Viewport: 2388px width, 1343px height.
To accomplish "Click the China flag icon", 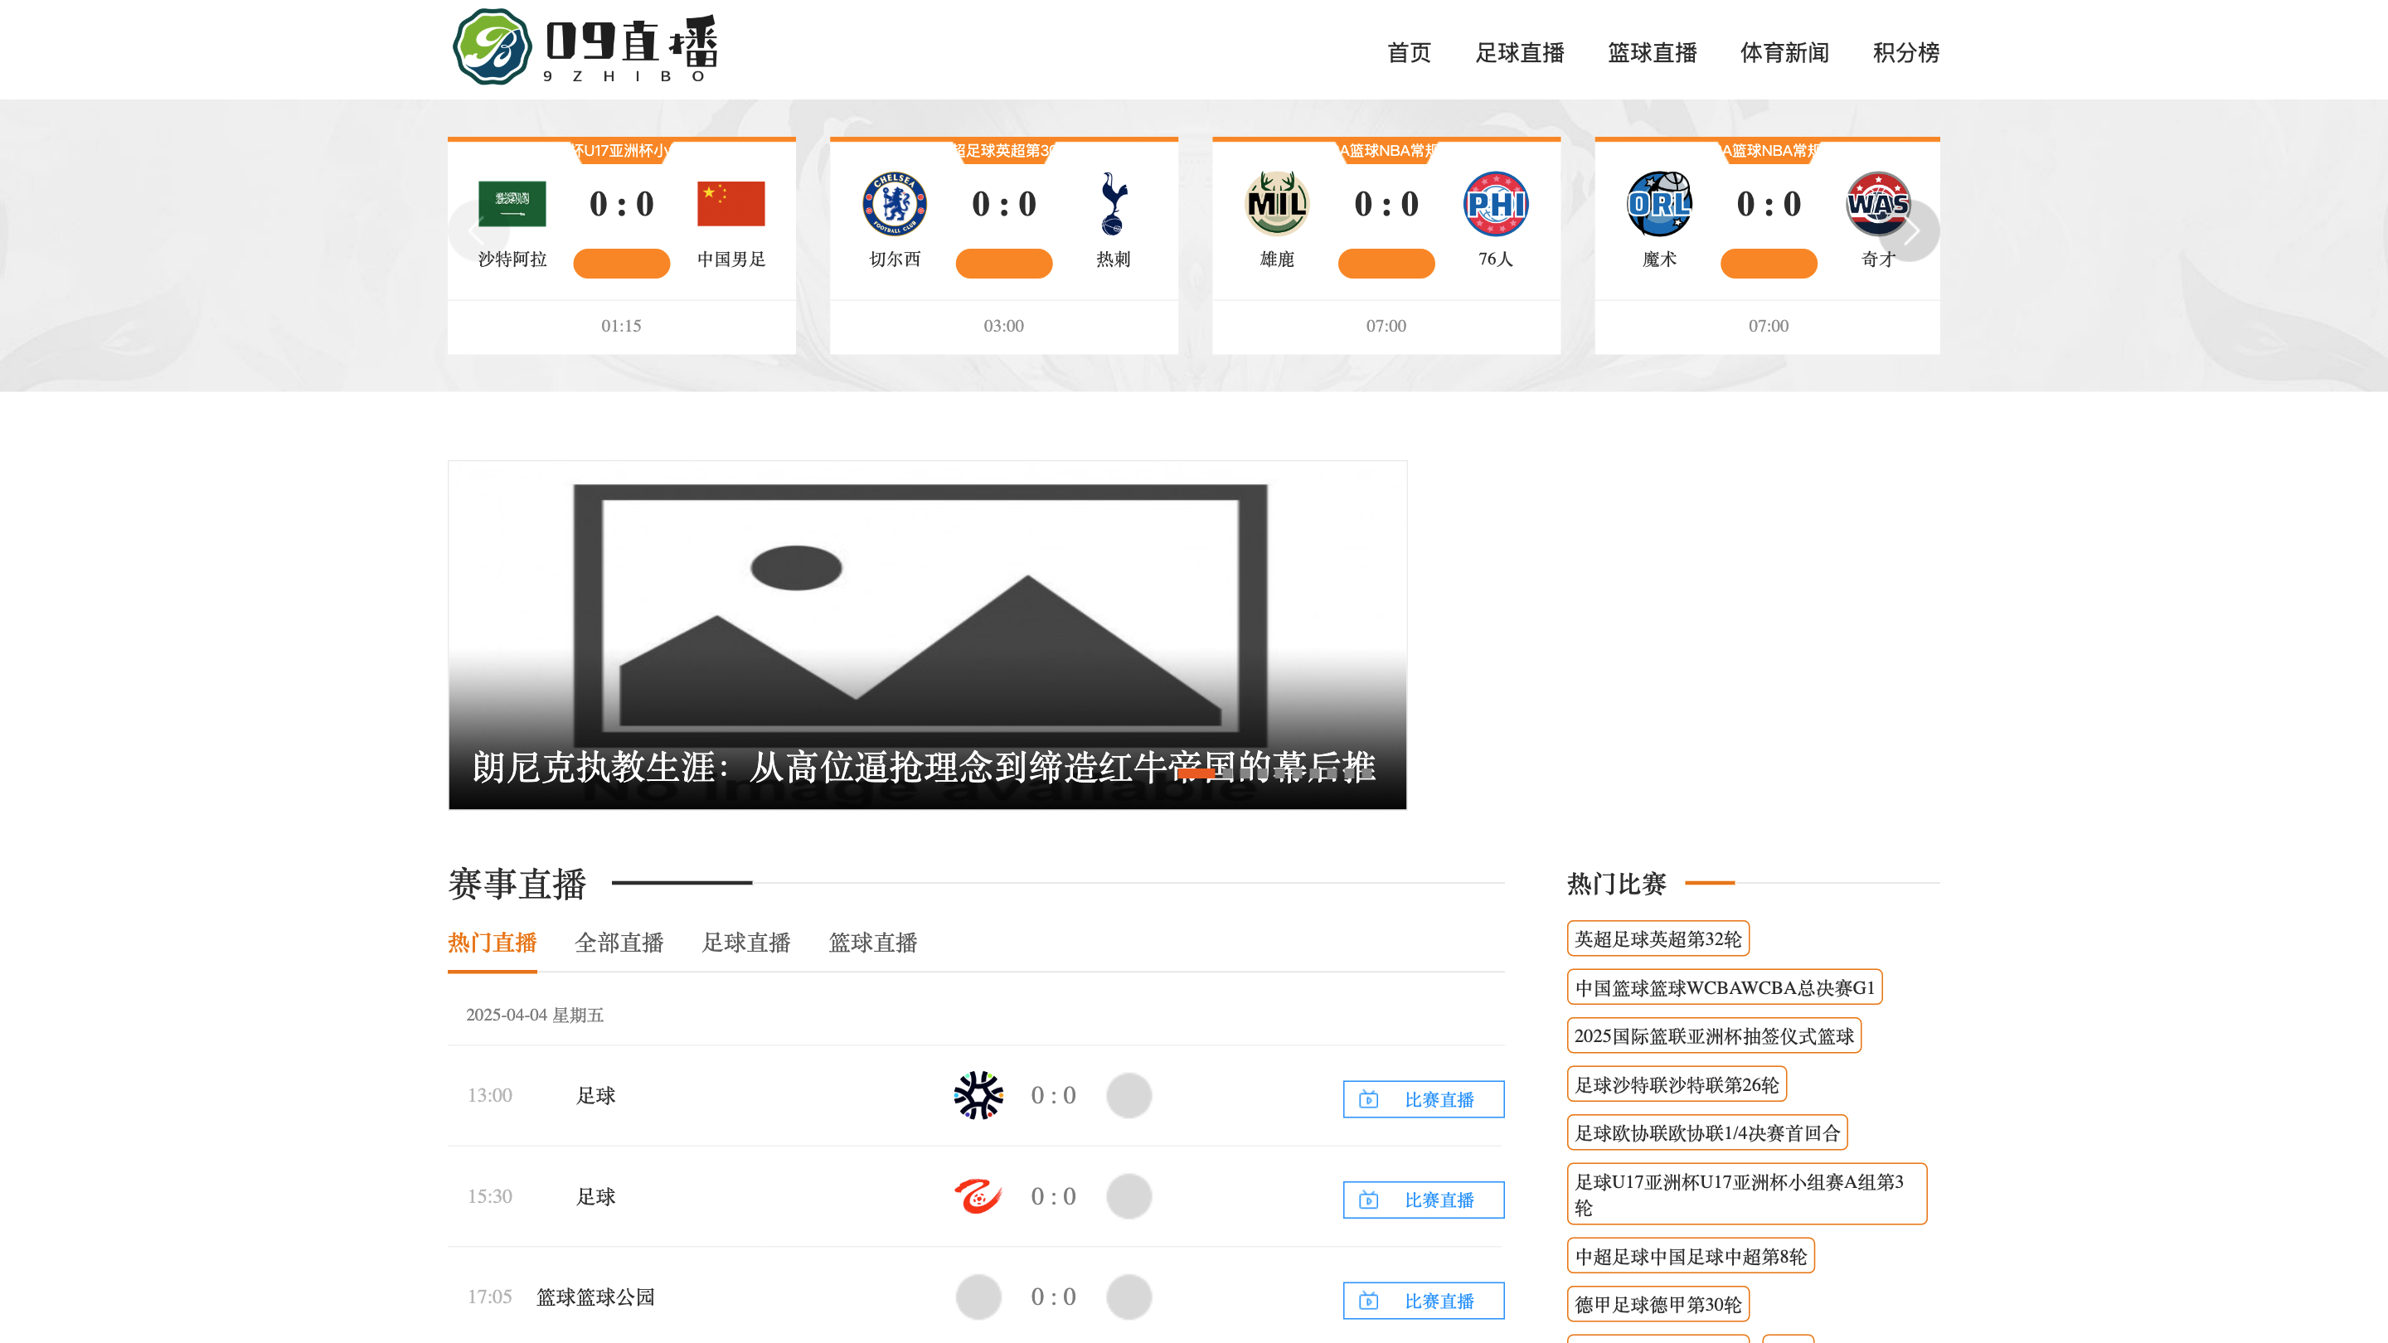I will (x=730, y=204).
